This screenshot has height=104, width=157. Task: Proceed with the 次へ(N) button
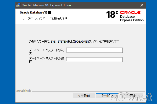[x=107, y=96]
